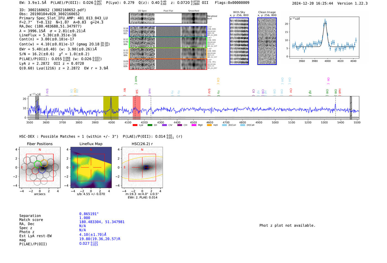
Task: Pick the magenta MgII legend swatch
Action: [x=194, y=125]
